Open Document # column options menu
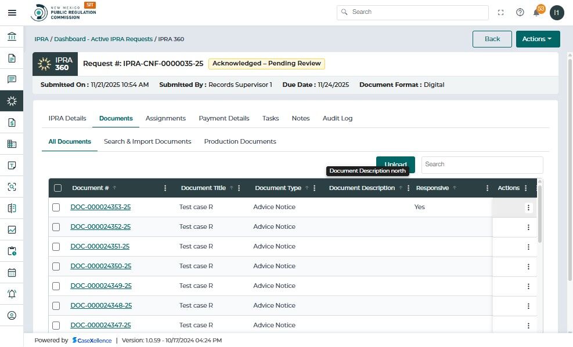 point(165,188)
